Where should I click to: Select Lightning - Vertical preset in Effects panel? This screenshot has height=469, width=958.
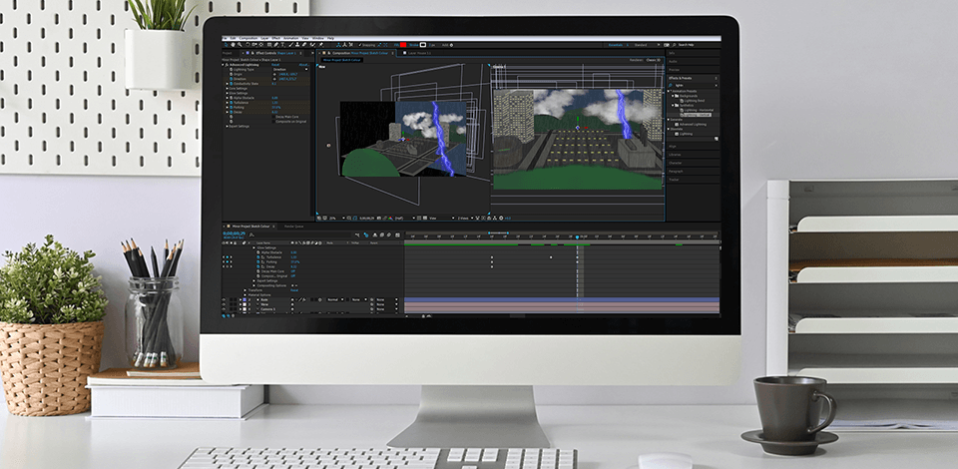click(x=698, y=115)
